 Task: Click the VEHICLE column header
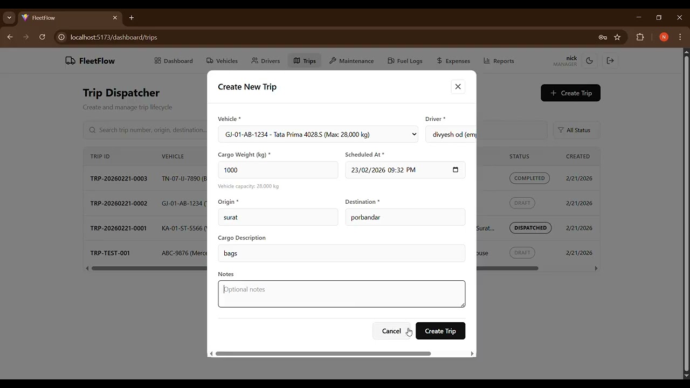tap(172, 156)
